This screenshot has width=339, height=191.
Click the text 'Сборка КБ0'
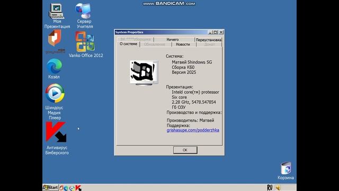click(183, 67)
